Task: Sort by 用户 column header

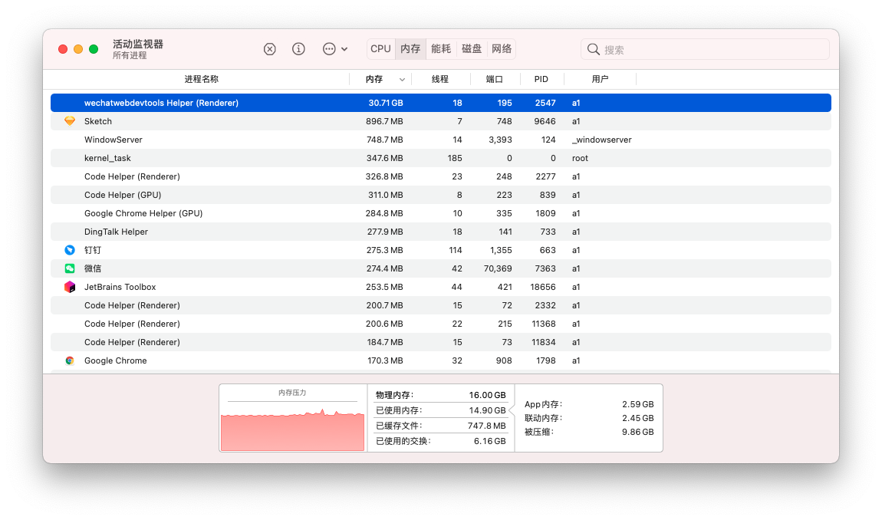Action: point(600,79)
